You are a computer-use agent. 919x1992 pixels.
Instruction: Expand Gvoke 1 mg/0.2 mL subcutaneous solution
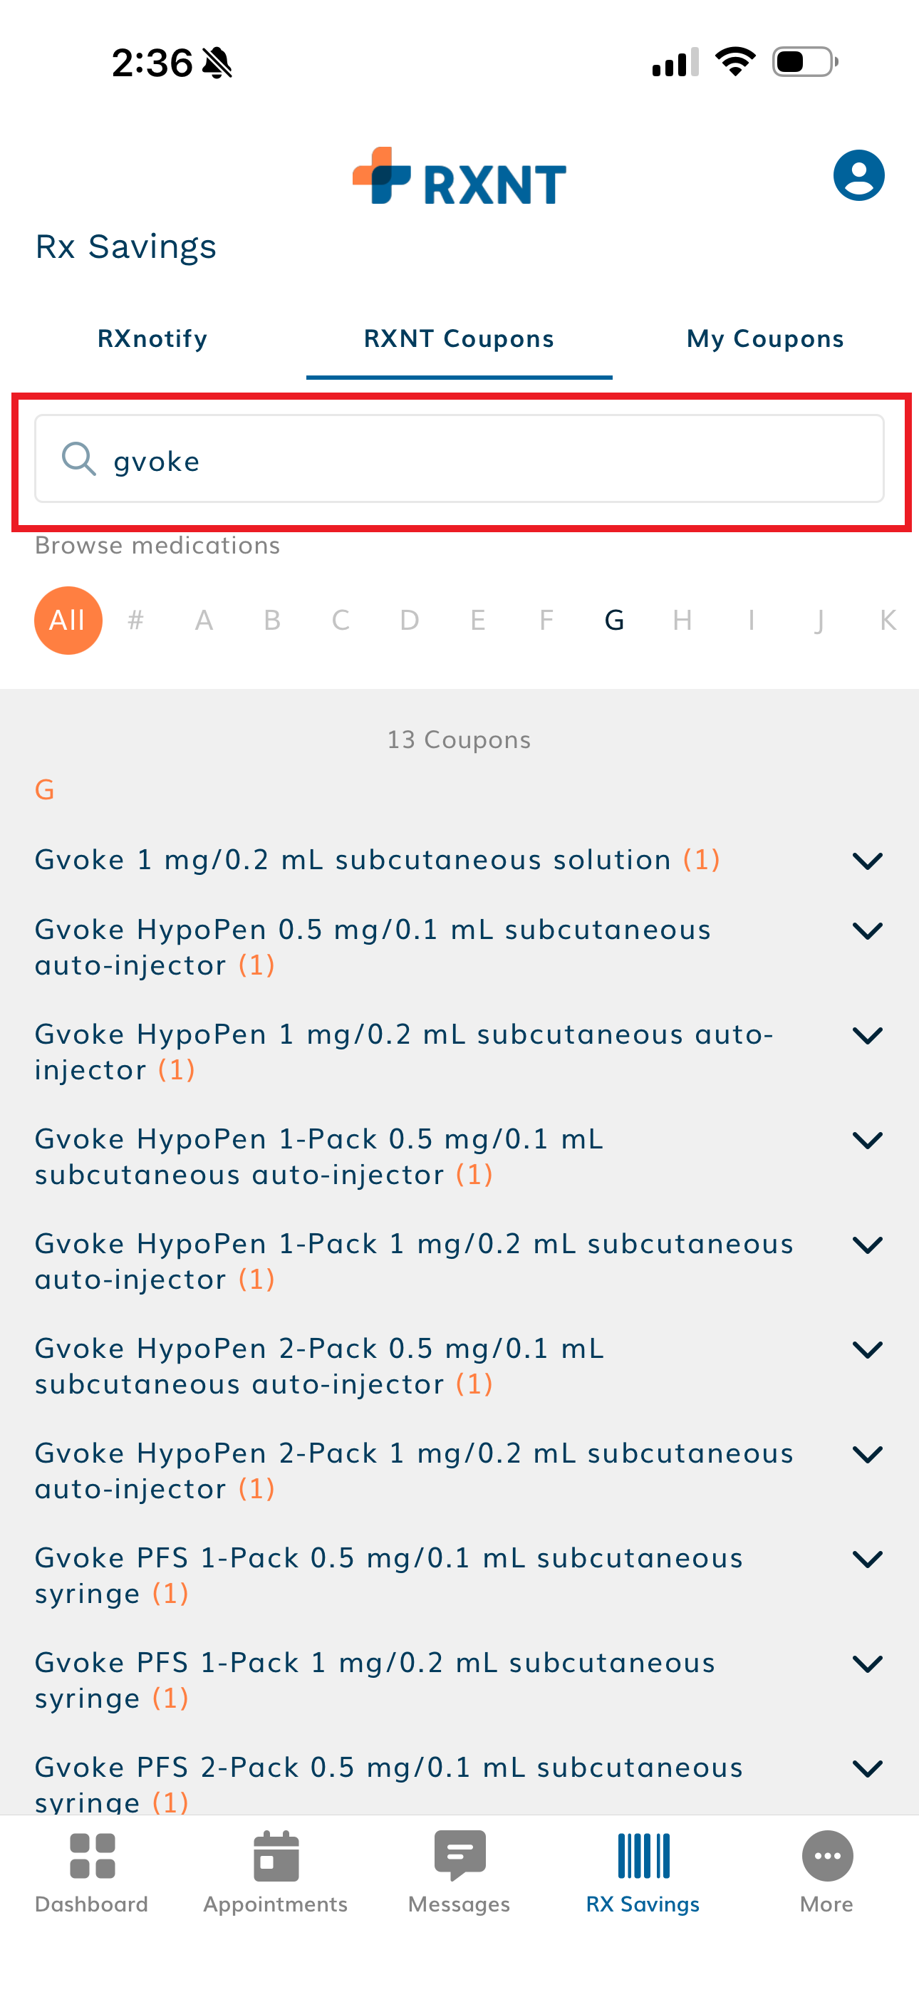pos(867,861)
